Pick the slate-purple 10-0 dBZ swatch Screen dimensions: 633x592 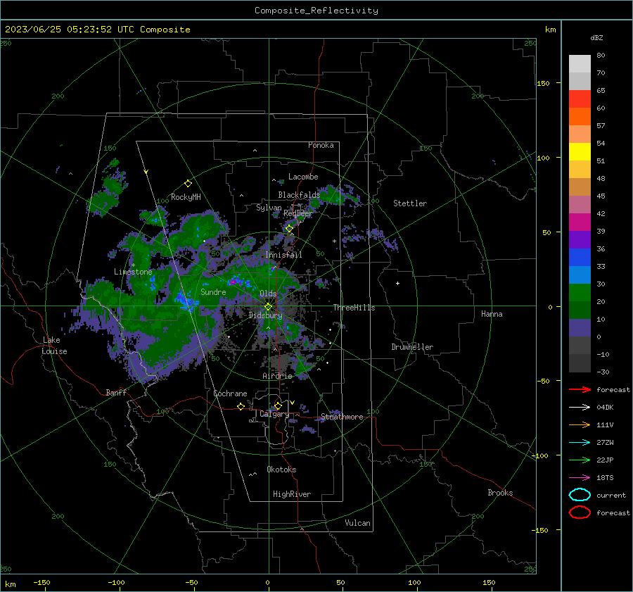(x=580, y=328)
